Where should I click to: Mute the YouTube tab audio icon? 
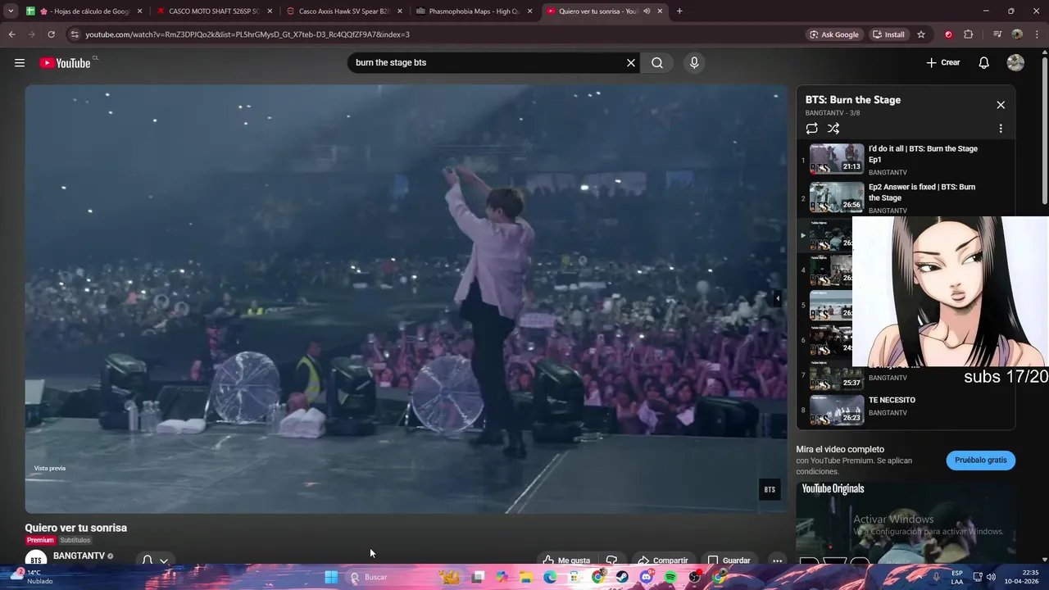coord(647,11)
